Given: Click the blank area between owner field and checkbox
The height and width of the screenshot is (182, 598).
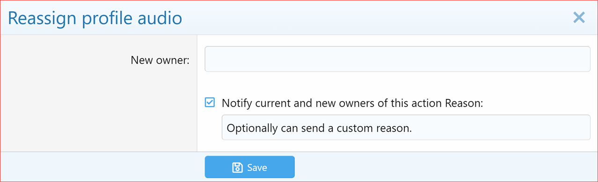Looking at the screenshot, I should pyautogui.click(x=397, y=84).
